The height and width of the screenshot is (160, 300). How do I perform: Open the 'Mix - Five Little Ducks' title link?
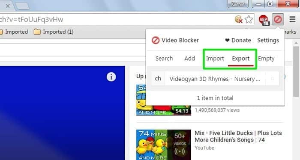tap(238, 136)
